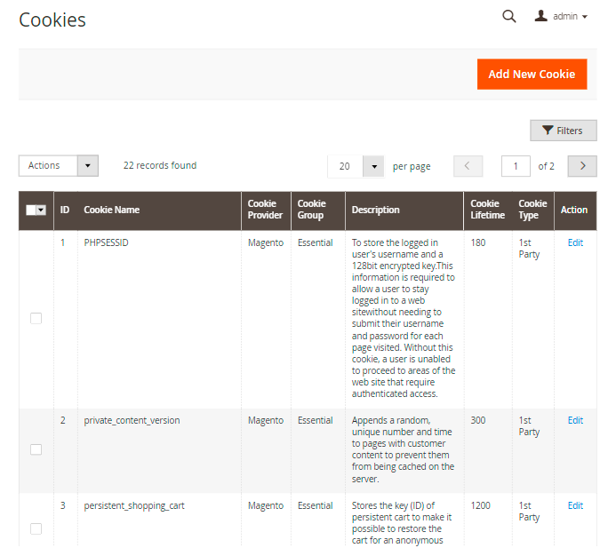
Task: Sort by the Cookie Lifetime column header
Action: click(487, 210)
